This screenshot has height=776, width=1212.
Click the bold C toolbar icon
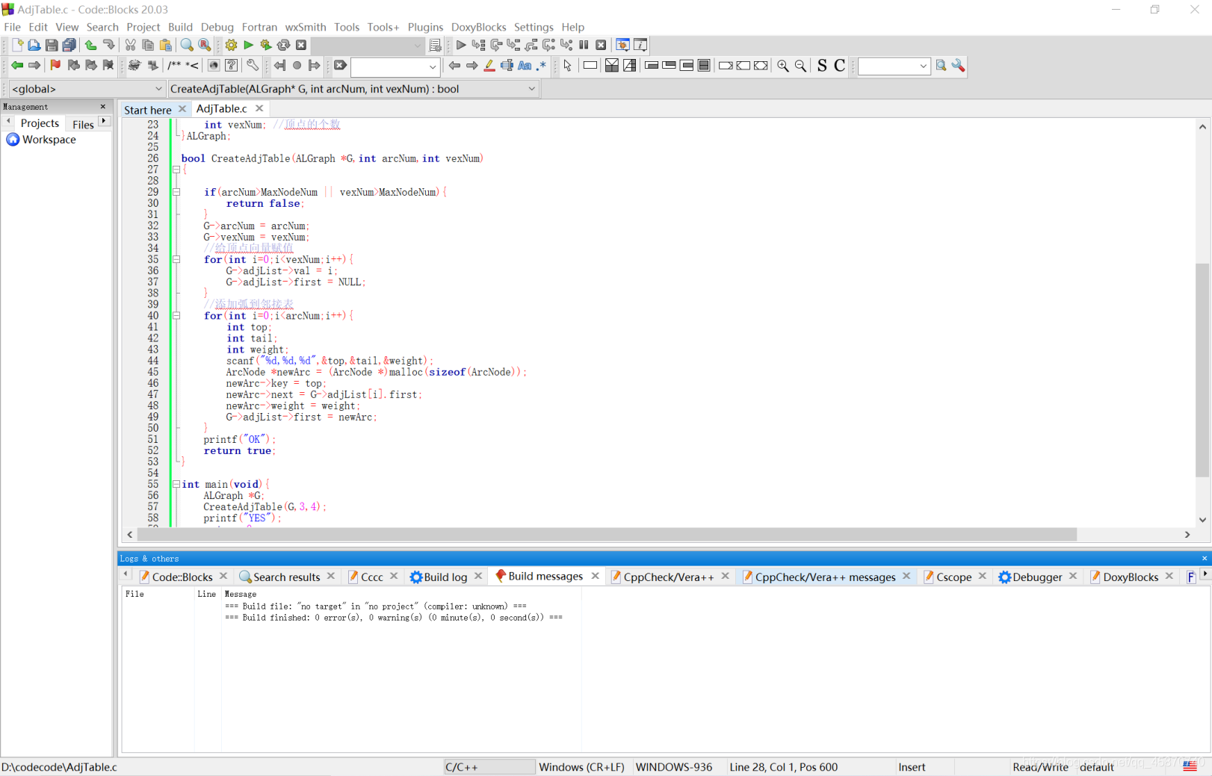[x=840, y=66]
